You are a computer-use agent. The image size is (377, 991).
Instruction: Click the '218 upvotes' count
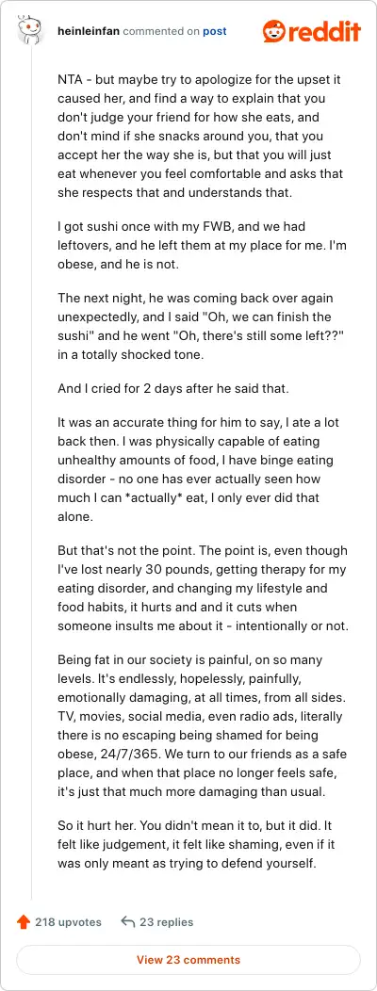point(68,922)
